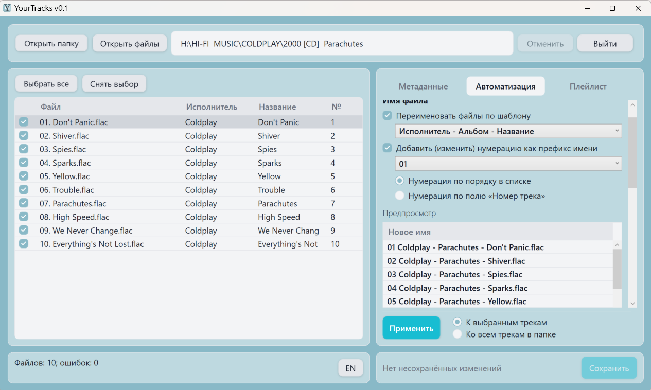Viewport: 651px width, 390px height.
Task: Toggle Добавить (изменить) нумерацию checkbox
Action: (388, 148)
